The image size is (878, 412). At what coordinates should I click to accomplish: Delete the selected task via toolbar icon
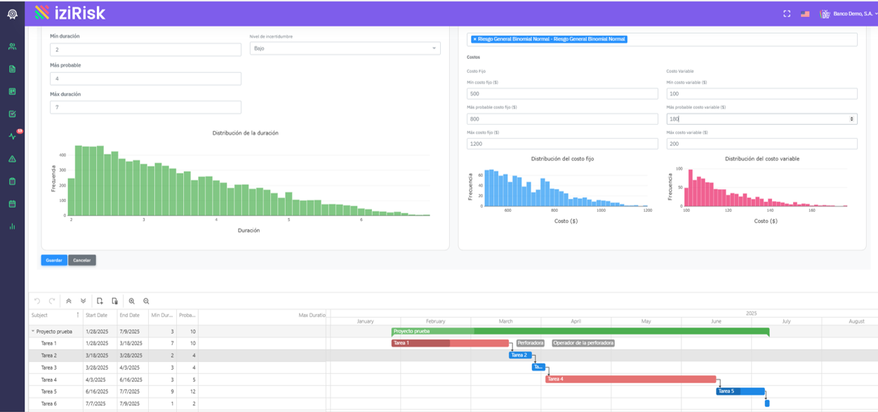tap(115, 301)
